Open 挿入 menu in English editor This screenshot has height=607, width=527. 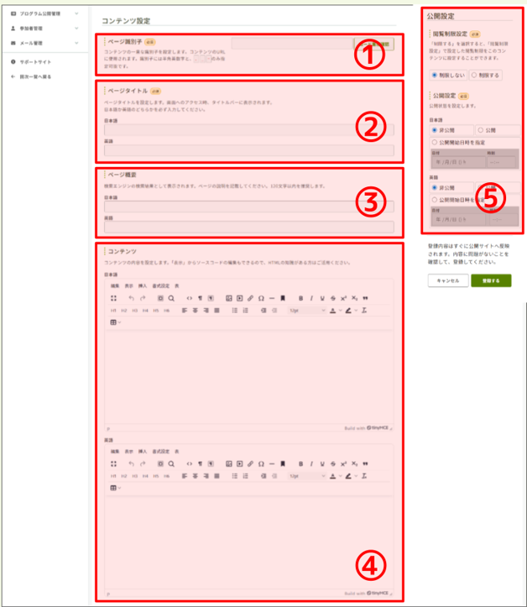143,452
